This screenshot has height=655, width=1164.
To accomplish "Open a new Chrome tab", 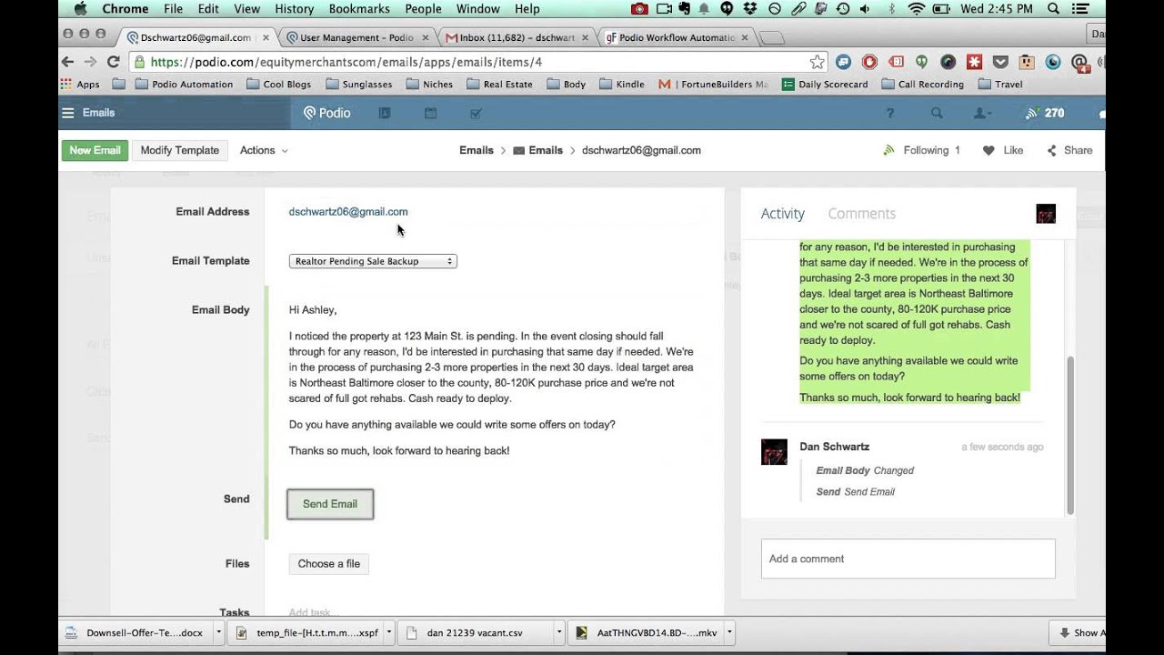I will (771, 38).
